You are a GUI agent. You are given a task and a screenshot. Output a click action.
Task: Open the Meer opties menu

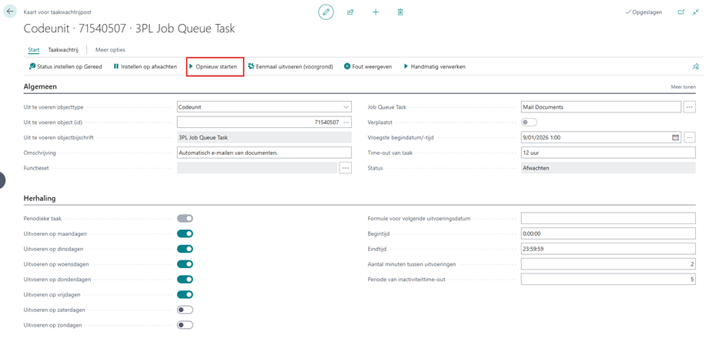click(110, 50)
